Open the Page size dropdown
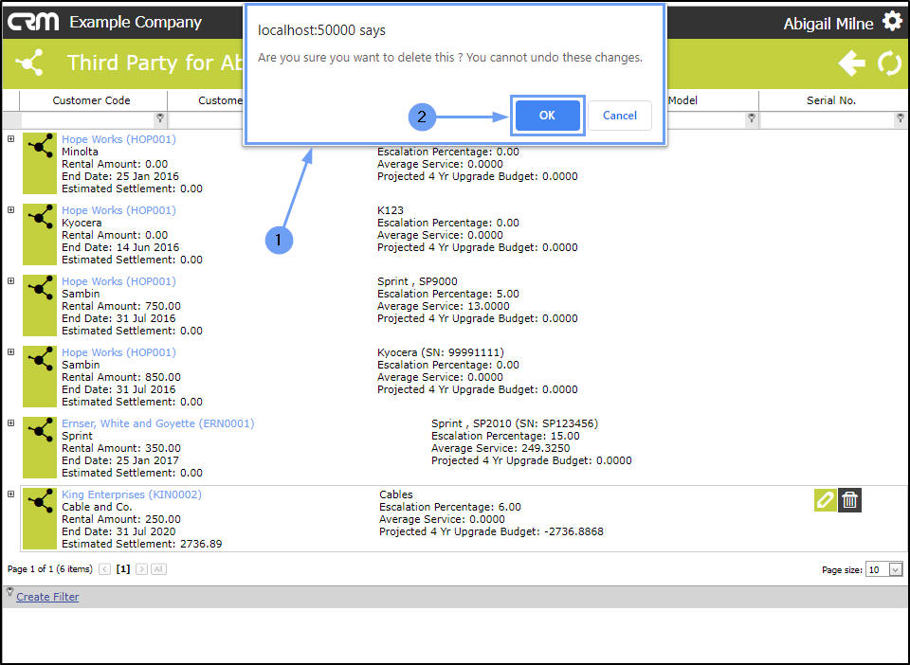This screenshot has height=665, width=910. pos(896,570)
